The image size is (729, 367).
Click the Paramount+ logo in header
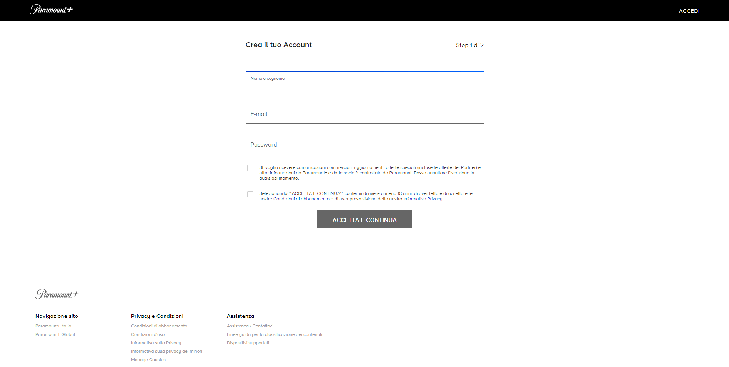point(51,10)
